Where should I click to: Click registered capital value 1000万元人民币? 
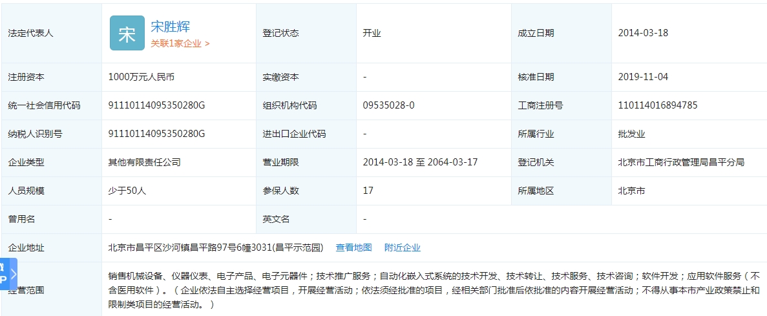pyautogui.click(x=141, y=77)
